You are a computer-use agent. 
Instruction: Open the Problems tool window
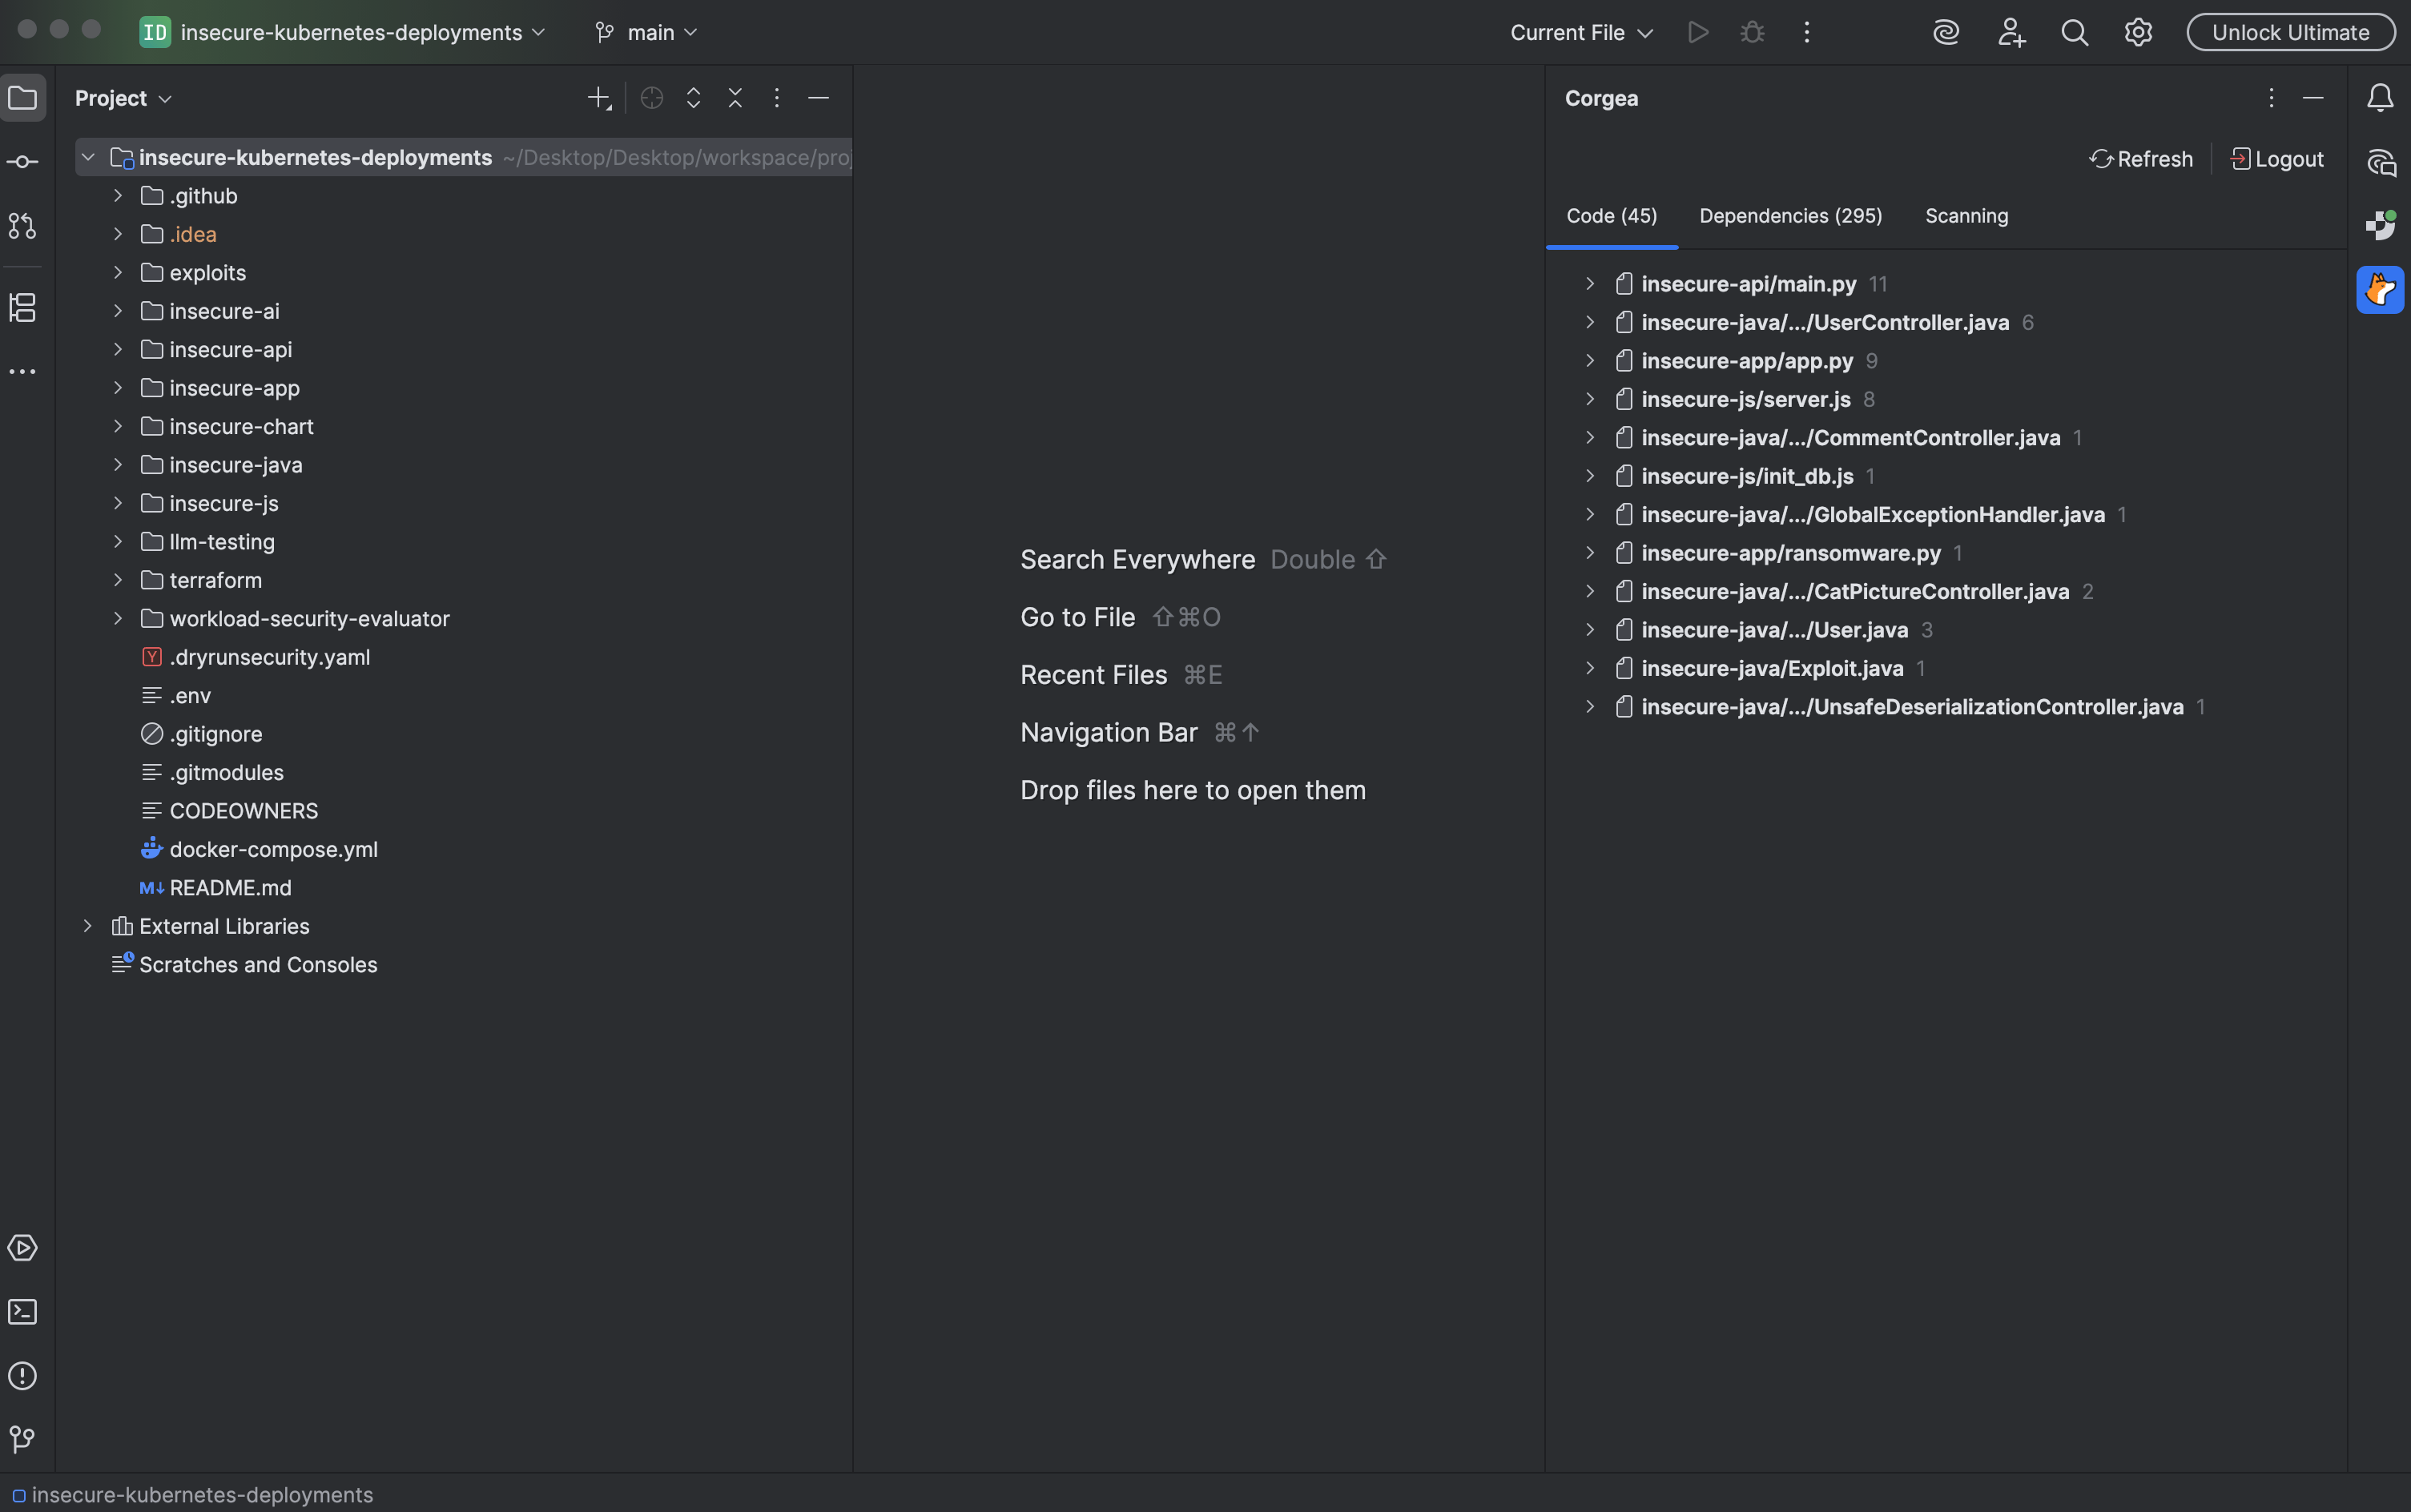click(x=23, y=1376)
